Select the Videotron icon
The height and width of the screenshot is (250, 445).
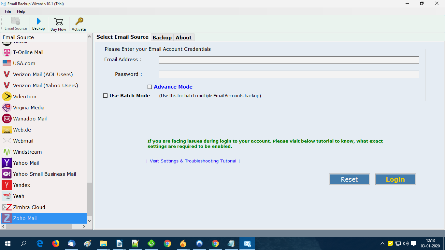[7, 96]
